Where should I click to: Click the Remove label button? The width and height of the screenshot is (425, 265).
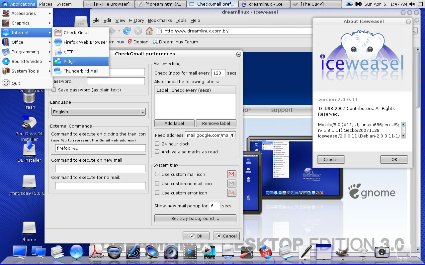(216, 123)
